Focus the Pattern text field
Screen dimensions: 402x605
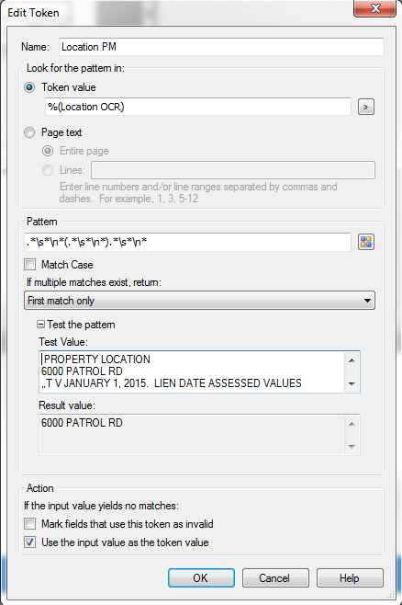point(187,242)
